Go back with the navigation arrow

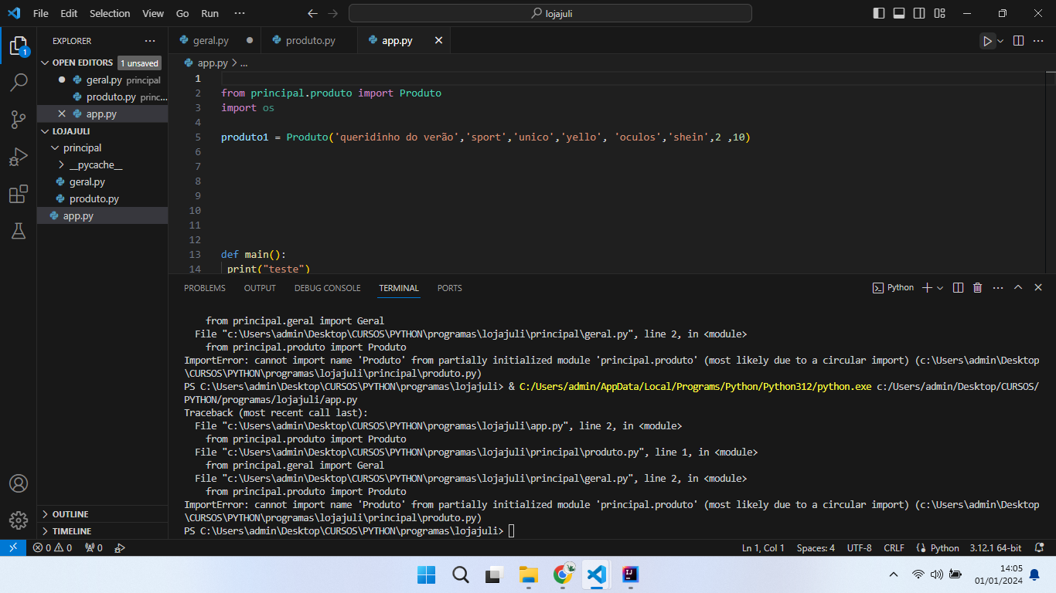pyautogui.click(x=312, y=13)
